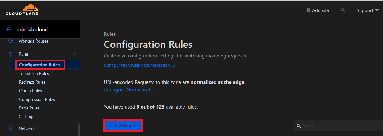Open the Configure Normalization link
The image size is (383, 136).
pos(130,90)
